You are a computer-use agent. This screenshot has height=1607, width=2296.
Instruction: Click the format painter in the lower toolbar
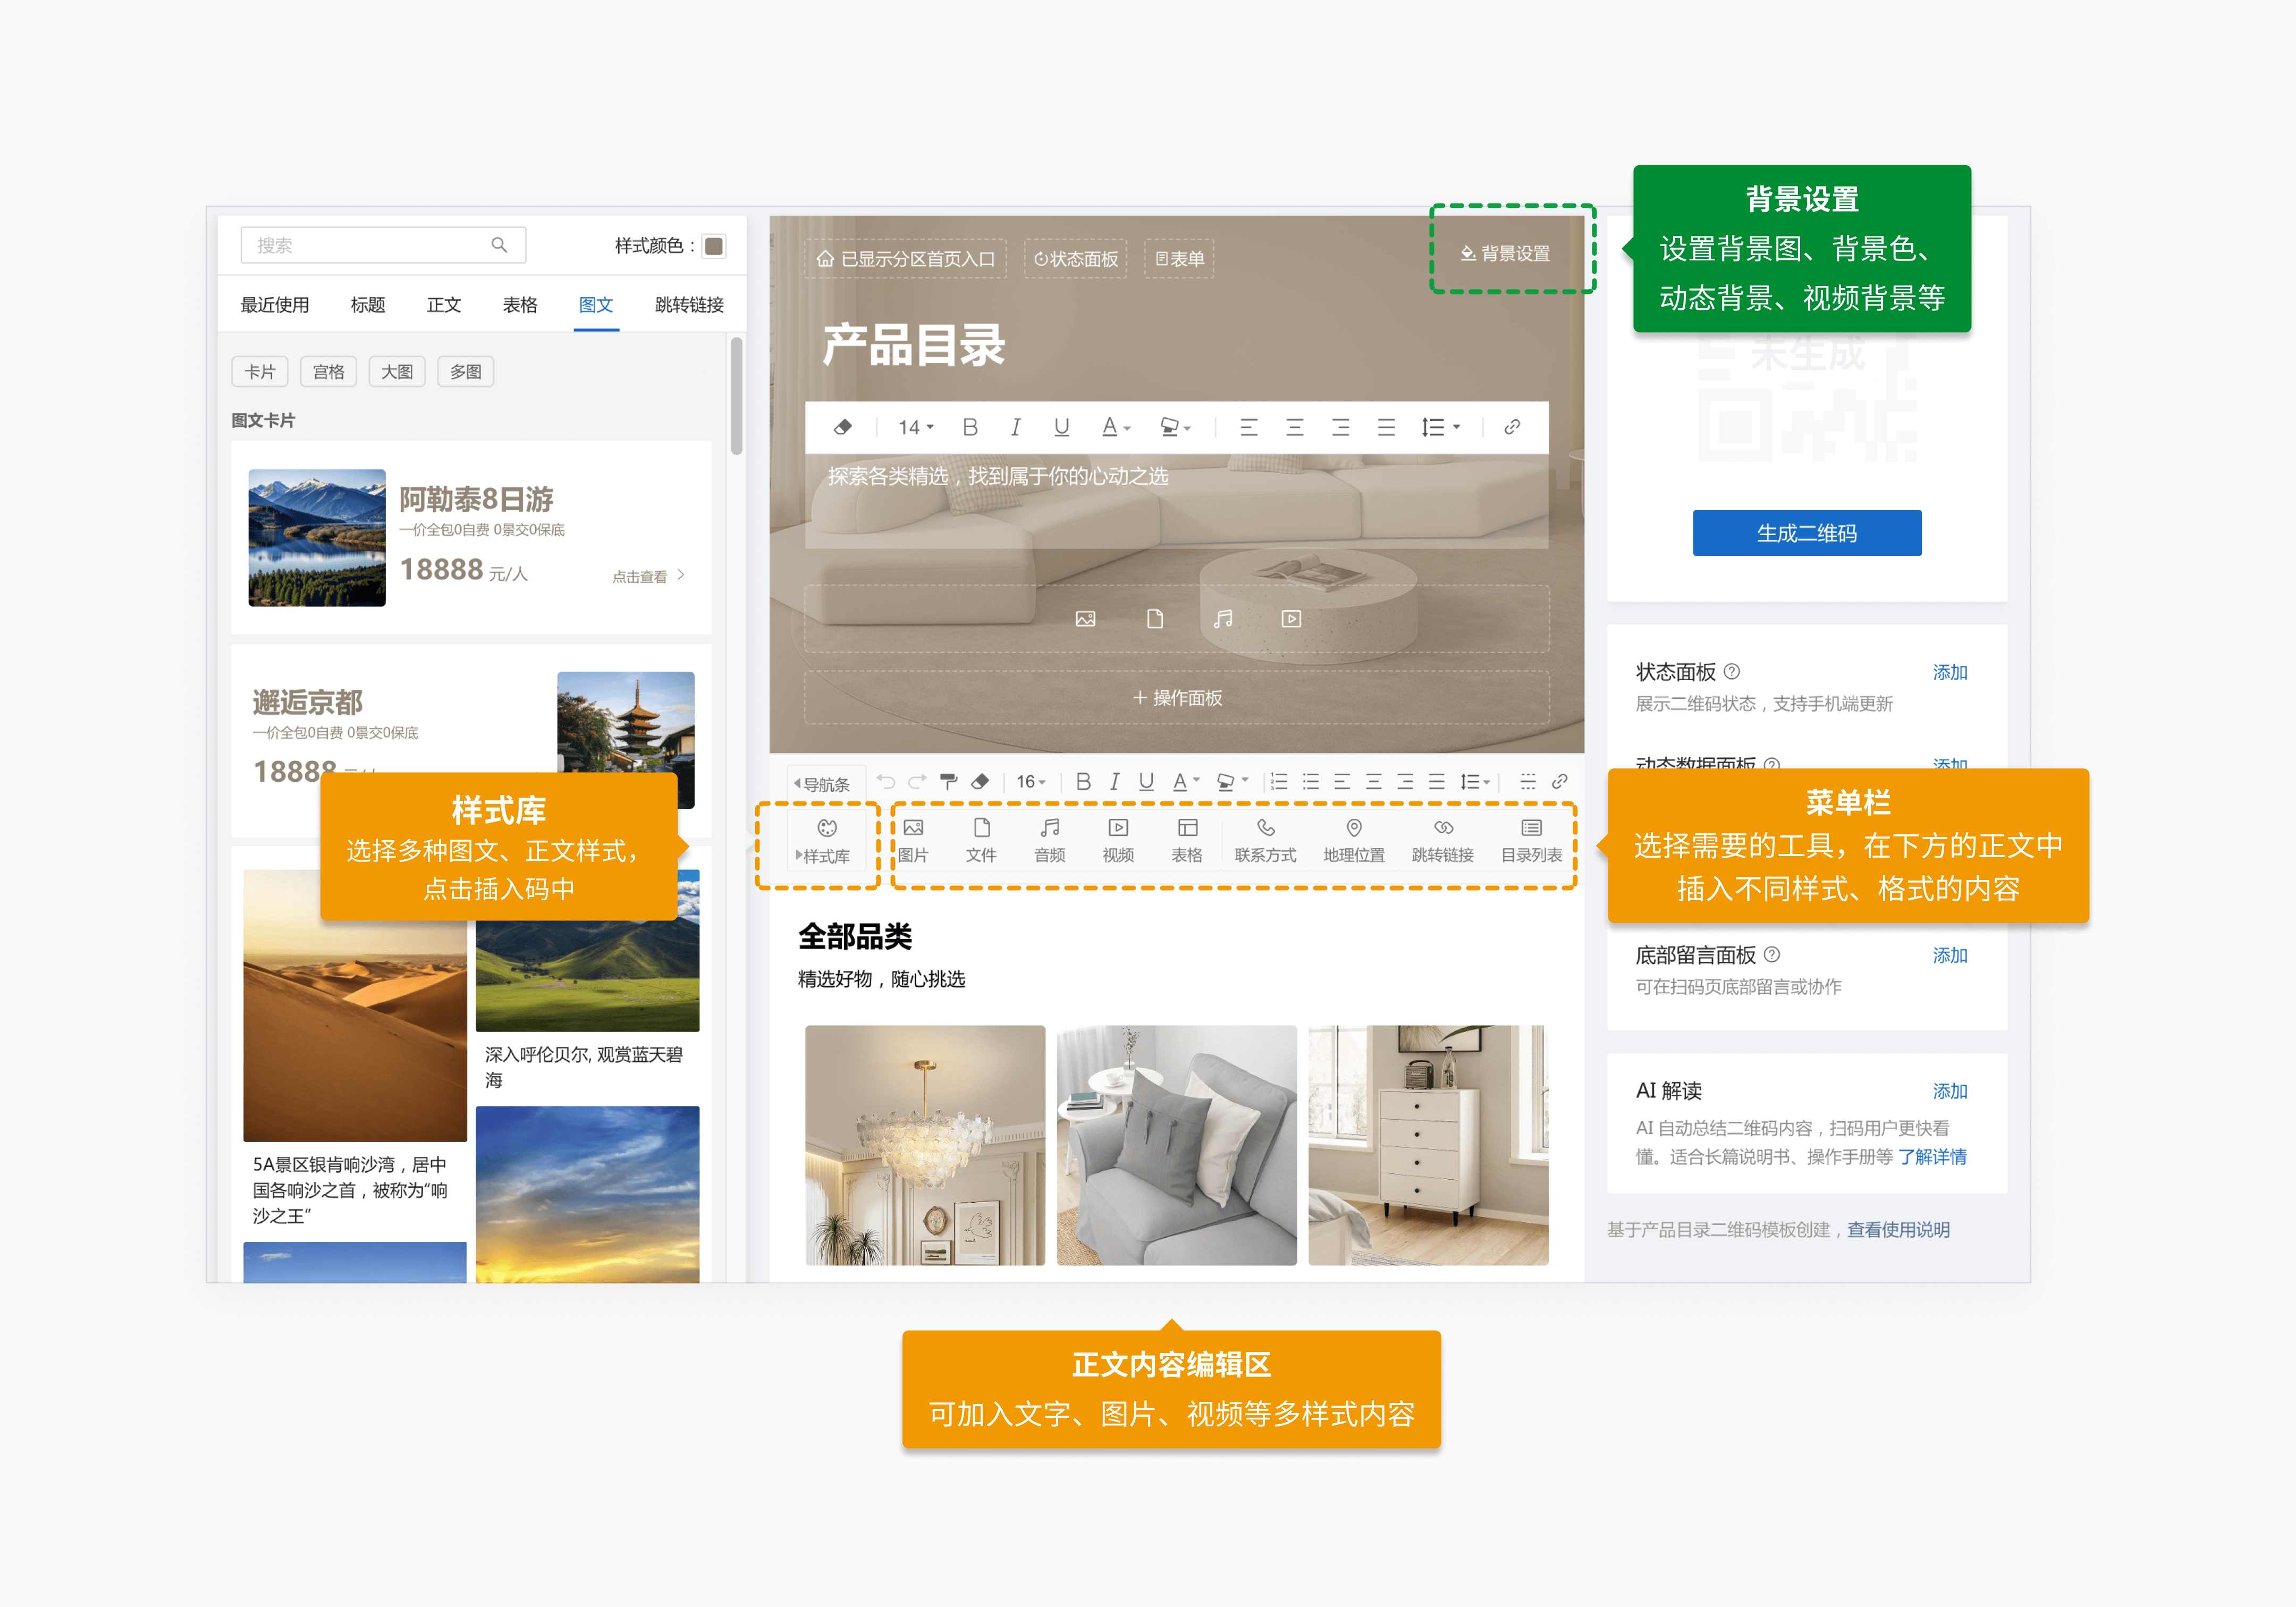[948, 781]
